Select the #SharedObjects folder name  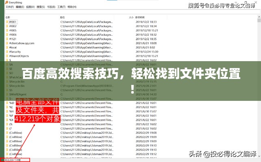click(19, 56)
